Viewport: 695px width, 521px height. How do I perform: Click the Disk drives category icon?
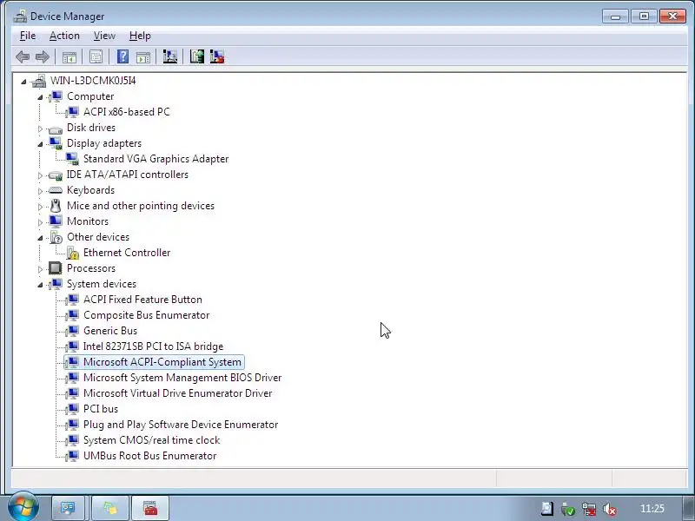click(56, 129)
